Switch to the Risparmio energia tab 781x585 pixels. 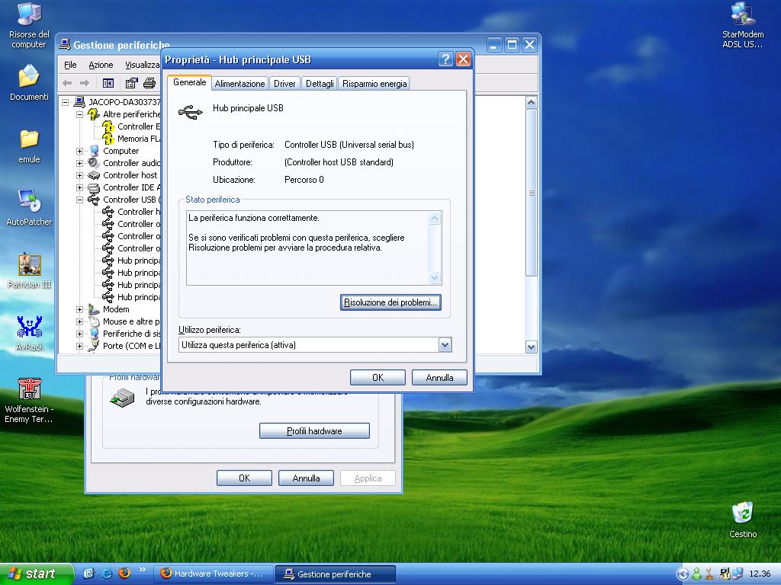374,84
